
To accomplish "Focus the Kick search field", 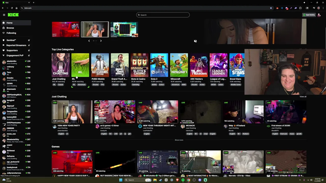I will (x=163, y=15).
